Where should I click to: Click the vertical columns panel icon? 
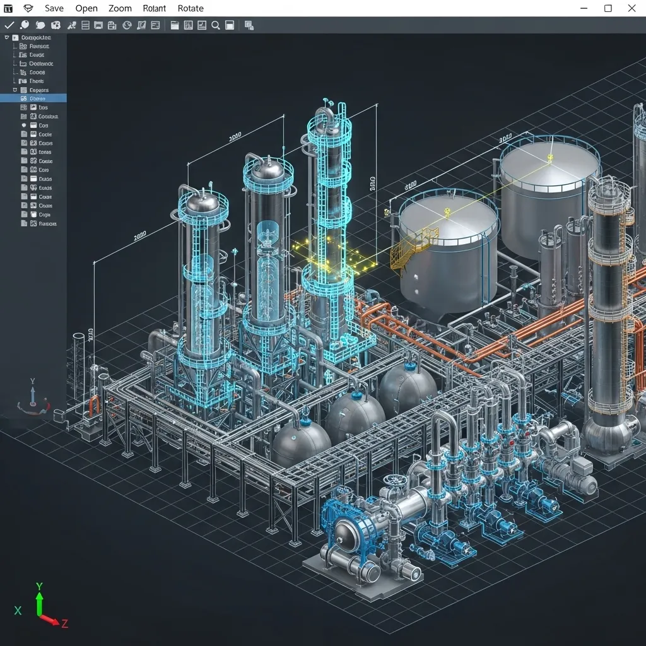point(188,25)
